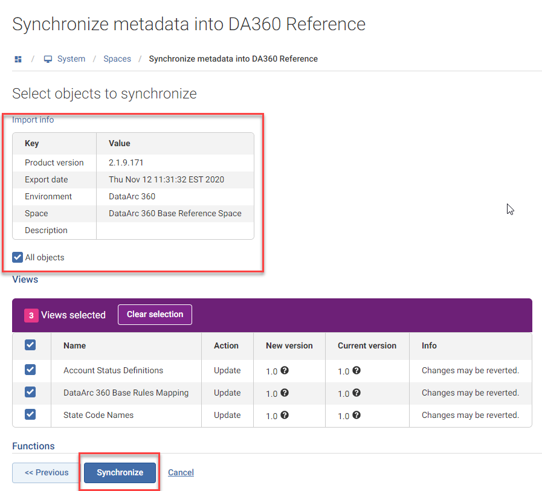Deselect the Account Status Definitions checkbox
Screen dimensions: 542x491
pyautogui.click(x=30, y=370)
